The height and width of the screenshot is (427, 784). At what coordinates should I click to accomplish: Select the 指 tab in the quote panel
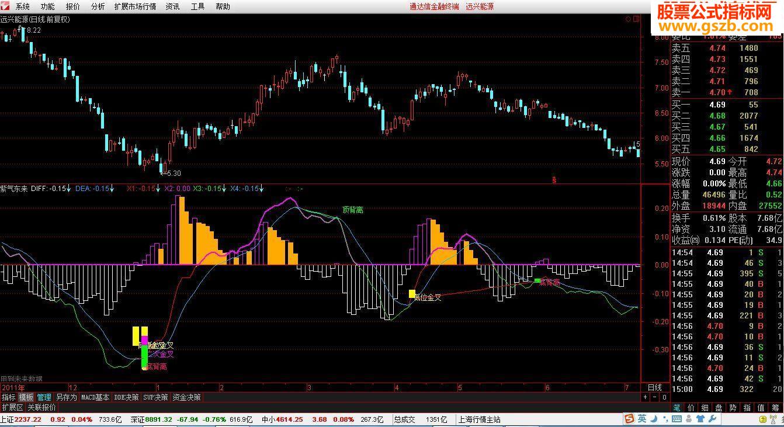(747, 408)
